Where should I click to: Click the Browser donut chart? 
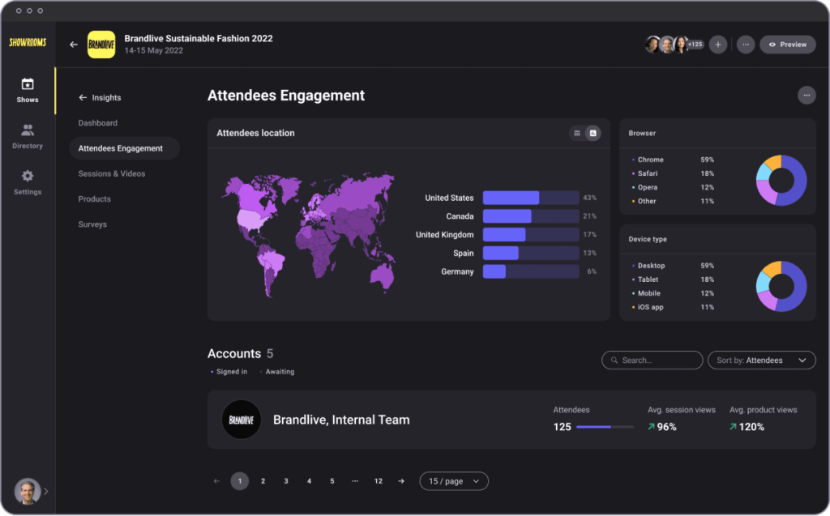pos(781,181)
